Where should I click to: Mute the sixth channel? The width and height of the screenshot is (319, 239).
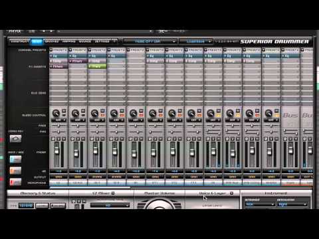(x=160, y=139)
